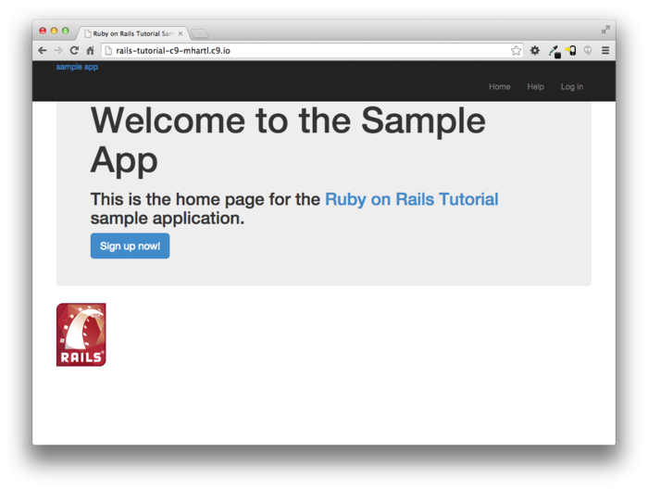Go back using the browser back arrow
This screenshot has width=648, height=490.
(x=43, y=50)
